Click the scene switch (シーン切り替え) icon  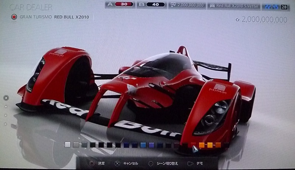click(150, 163)
